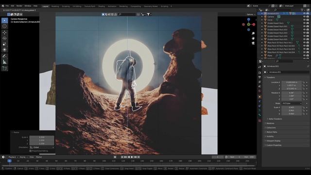Select the Add Cube tool
The width and height of the screenshot is (311, 175).
(x=4, y=68)
